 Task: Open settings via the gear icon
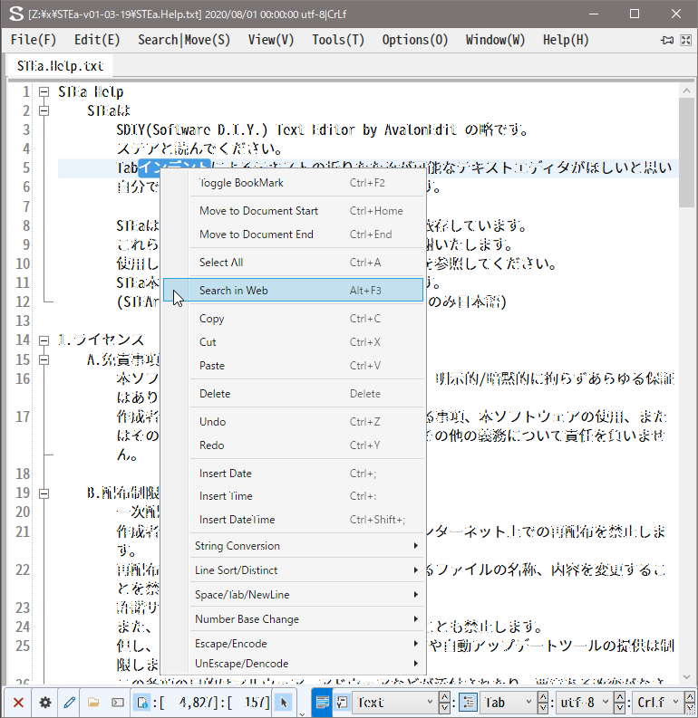pos(45,702)
